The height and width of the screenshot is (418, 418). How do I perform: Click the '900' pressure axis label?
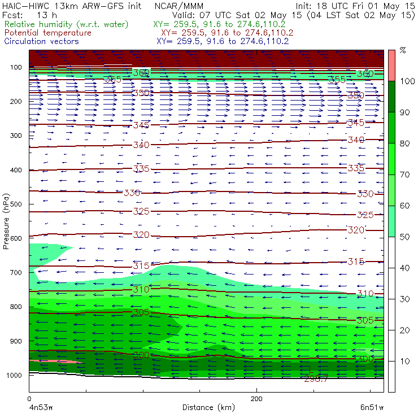pos(16,341)
